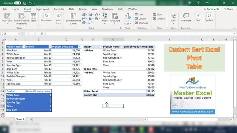Open the 3D Map tool
This screenshot has height=133, width=237.
[x=127, y=19]
